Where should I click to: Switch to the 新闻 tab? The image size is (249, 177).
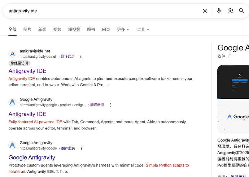42,30
